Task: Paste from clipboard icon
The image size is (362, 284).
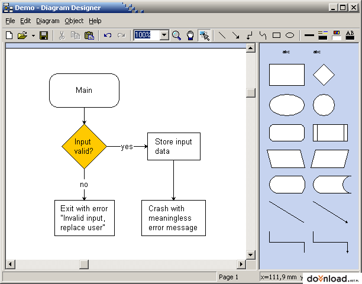Action: (x=89, y=35)
